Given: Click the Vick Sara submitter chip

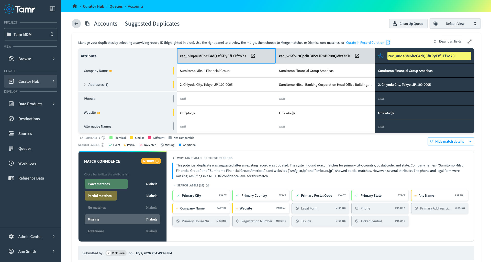Looking at the screenshot, I should pyautogui.click(x=116, y=253).
